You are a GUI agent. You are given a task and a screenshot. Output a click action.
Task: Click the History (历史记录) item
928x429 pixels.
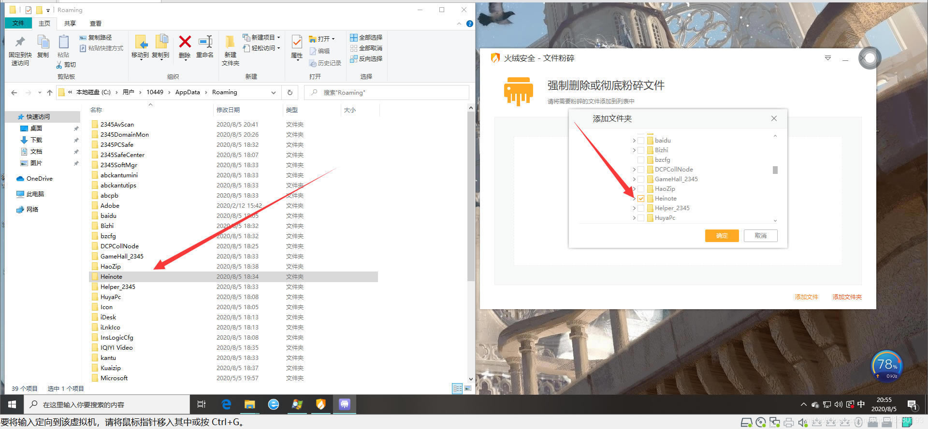coord(325,63)
